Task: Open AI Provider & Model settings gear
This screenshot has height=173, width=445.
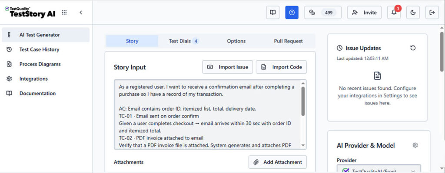Action: coord(415,145)
